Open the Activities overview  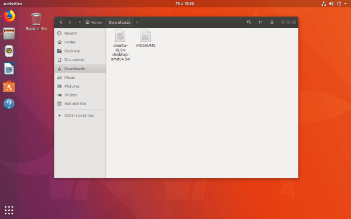pyautogui.click(x=12, y=4)
